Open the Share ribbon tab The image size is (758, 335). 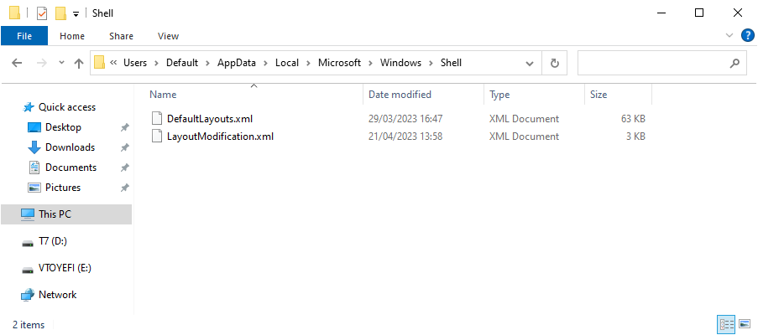tap(122, 36)
